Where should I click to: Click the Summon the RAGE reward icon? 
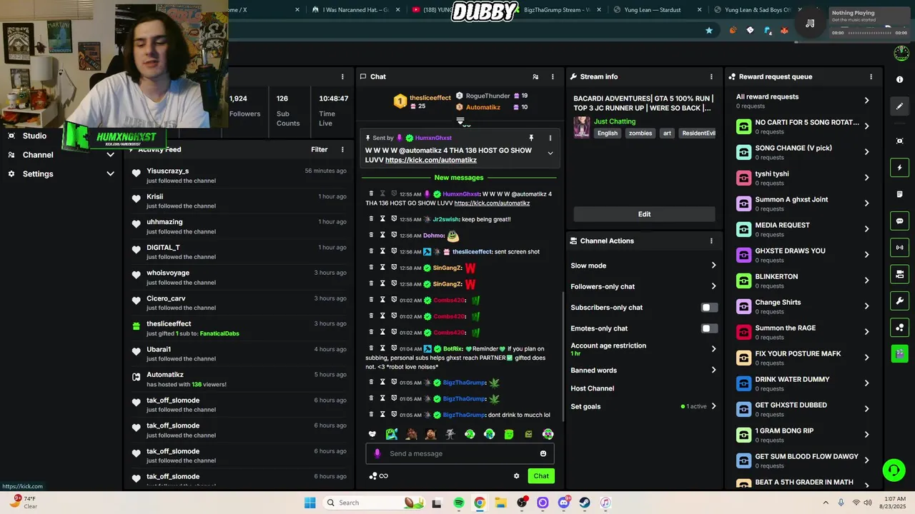[743, 332]
